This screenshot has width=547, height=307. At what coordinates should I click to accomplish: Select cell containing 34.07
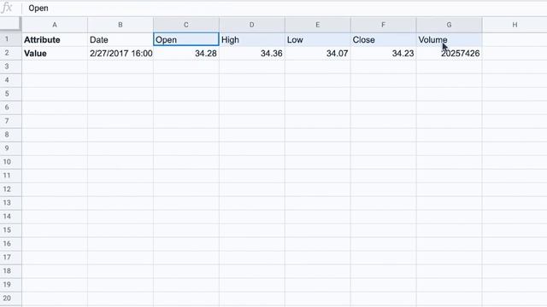[x=317, y=53]
